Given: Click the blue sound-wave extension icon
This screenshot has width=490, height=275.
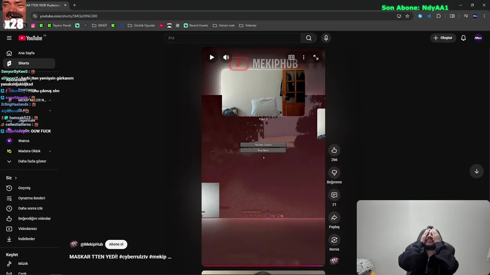Looking at the screenshot, I should coord(429,16).
